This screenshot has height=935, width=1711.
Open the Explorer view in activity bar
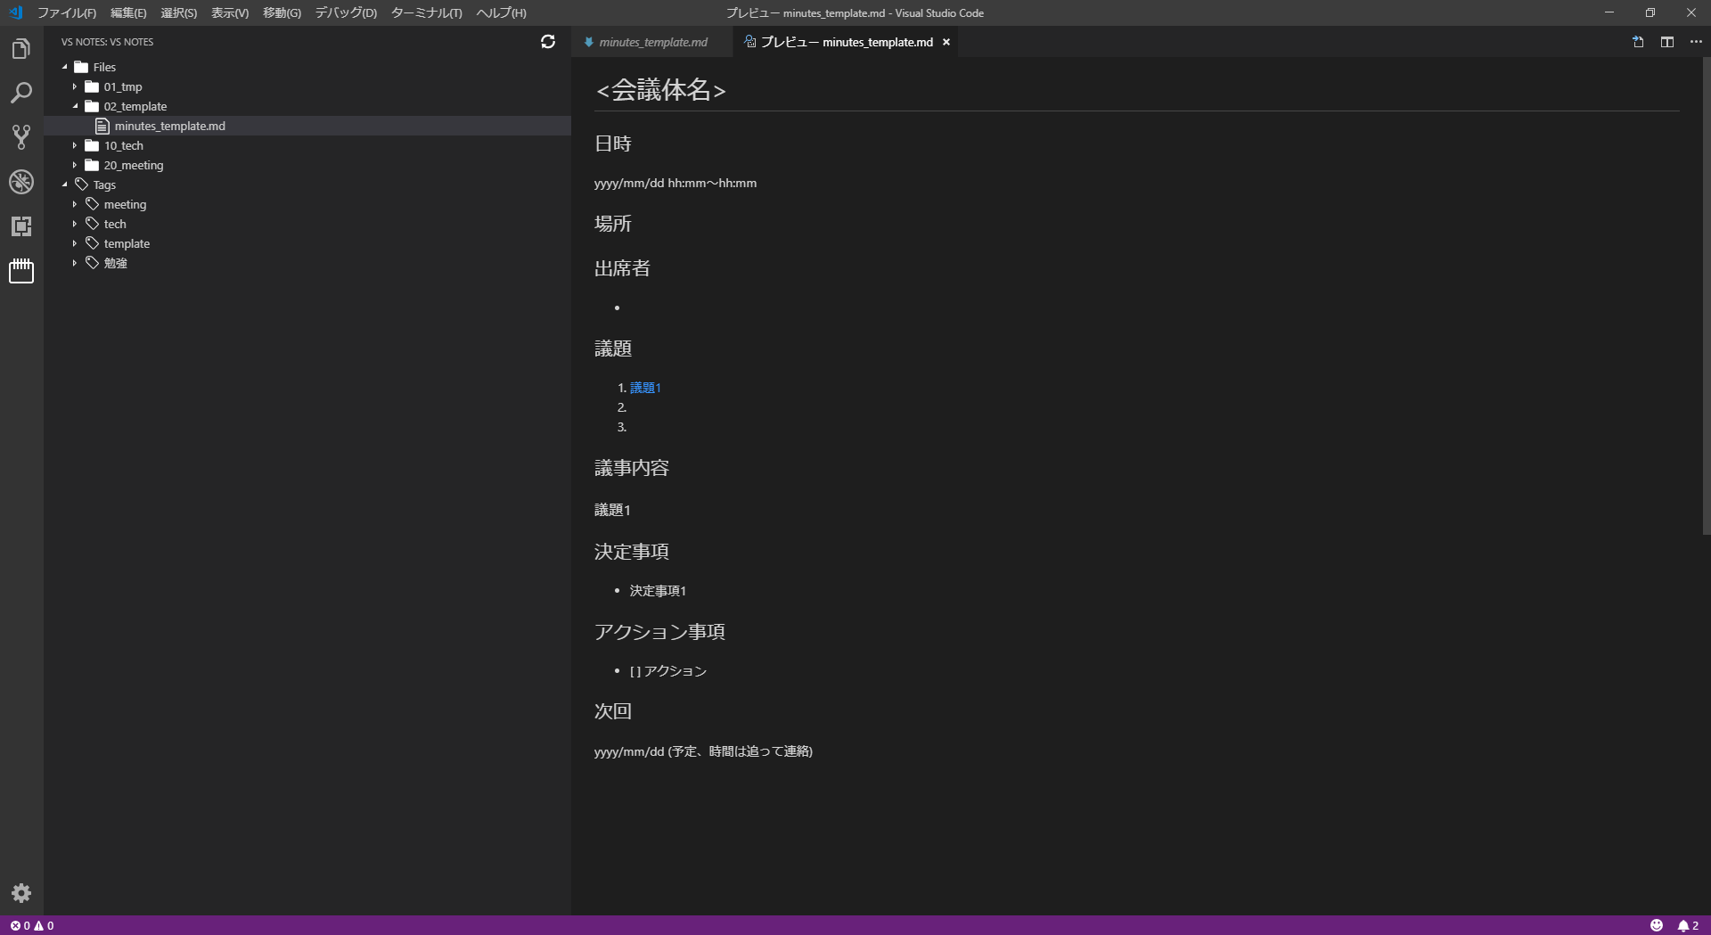21,49
